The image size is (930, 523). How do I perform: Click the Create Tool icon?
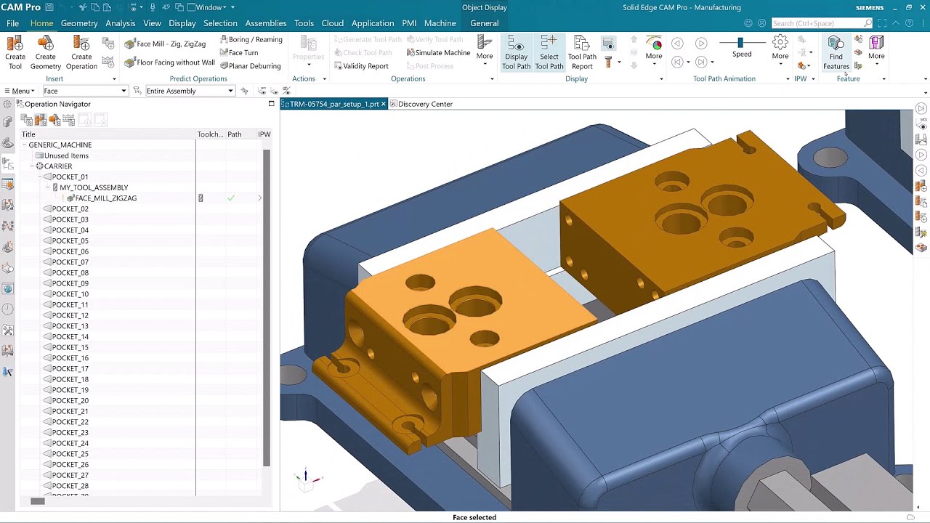click(15, 52)
